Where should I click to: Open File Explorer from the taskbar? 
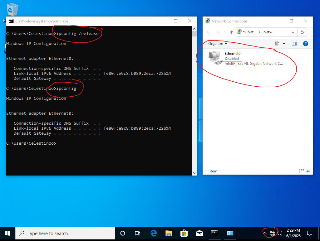pos(169,233)
